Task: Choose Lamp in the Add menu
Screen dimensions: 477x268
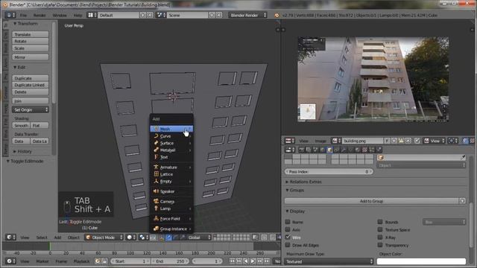Action: 171,208
